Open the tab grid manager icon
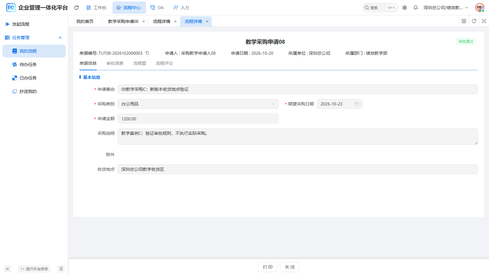 pos(464,21)
